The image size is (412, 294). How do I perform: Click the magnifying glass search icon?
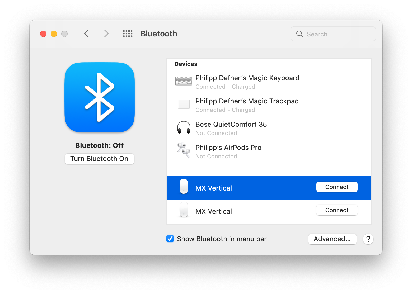(299, 34)
